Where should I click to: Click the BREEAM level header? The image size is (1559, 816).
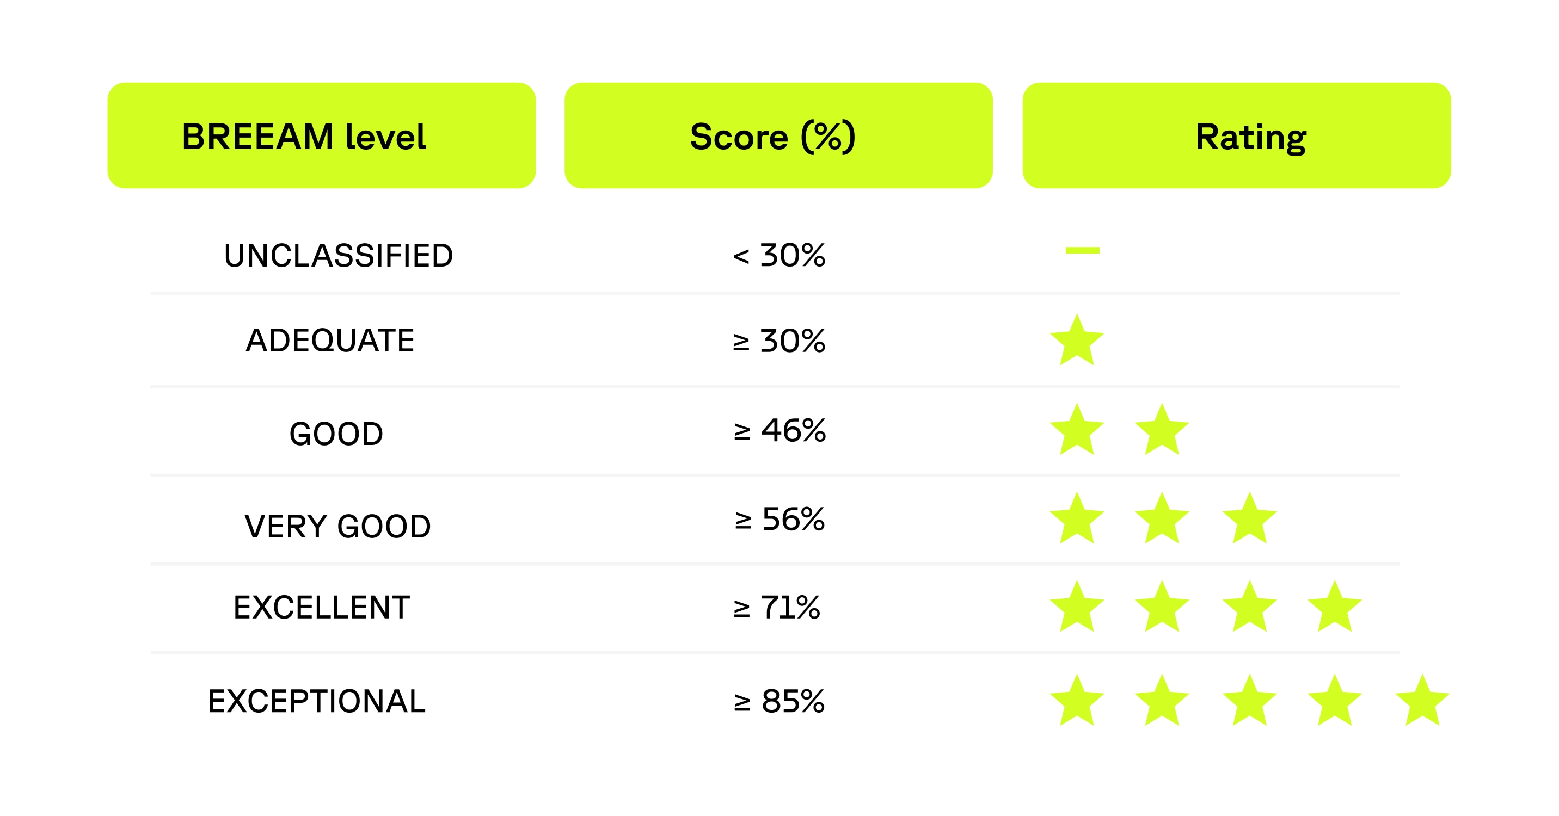[321, 135]
